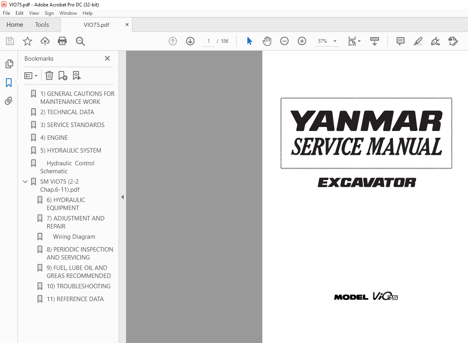Switch to the Tools tab
The height and width of the screenshot is (343, 468).
click(x=42, y=24)
